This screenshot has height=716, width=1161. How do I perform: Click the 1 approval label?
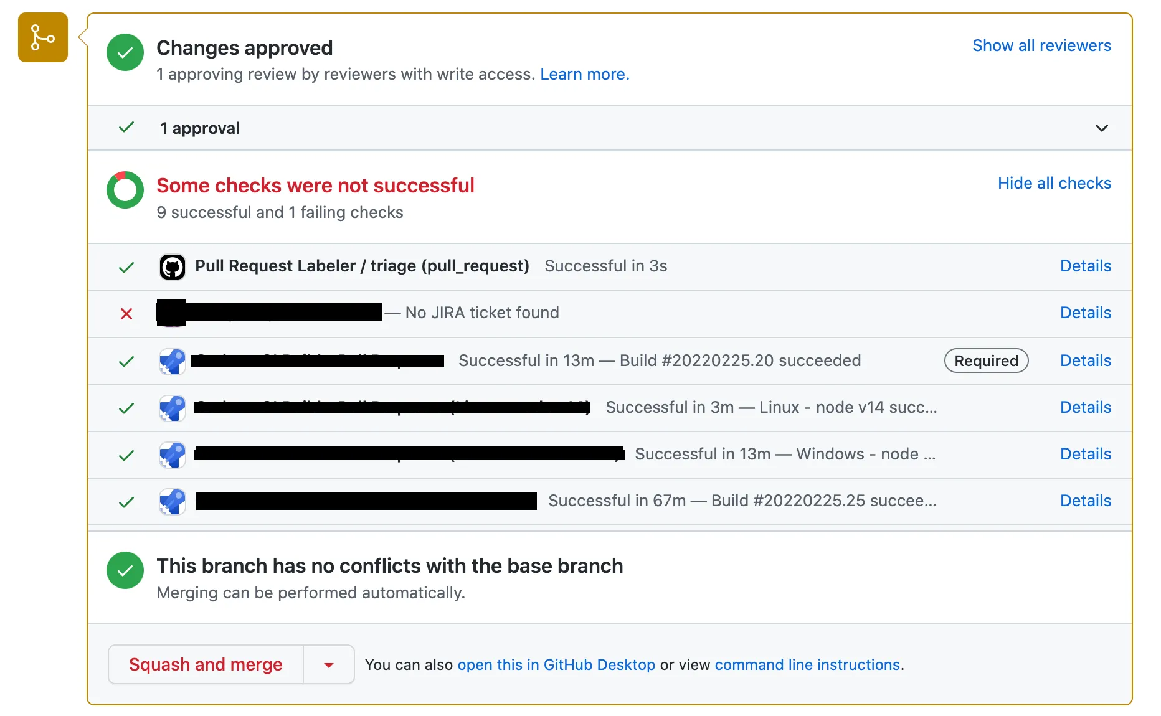tap(199, 128)
